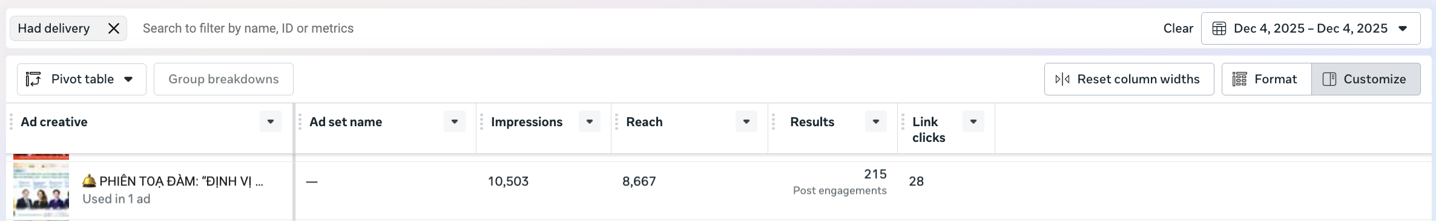Click the Results column drag handle
1436x221 pixels.
(x=773, y=122)
